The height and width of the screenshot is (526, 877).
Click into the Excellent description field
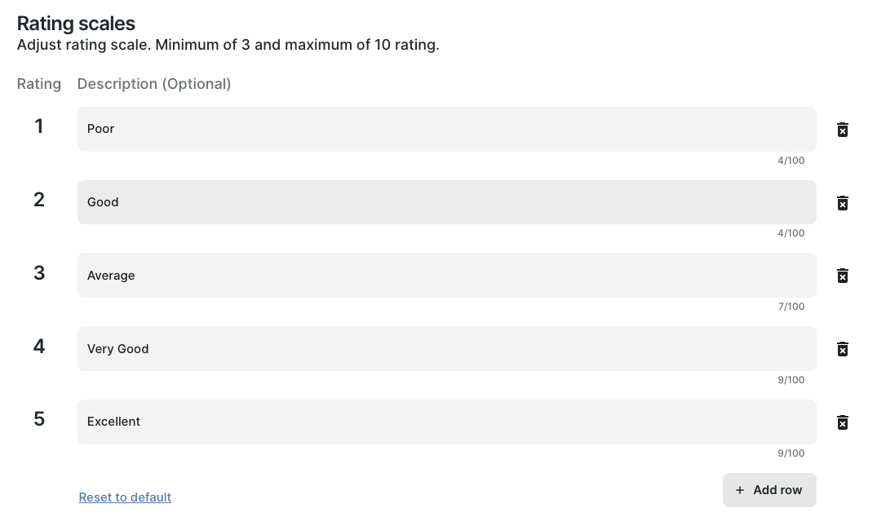point(446,422)
